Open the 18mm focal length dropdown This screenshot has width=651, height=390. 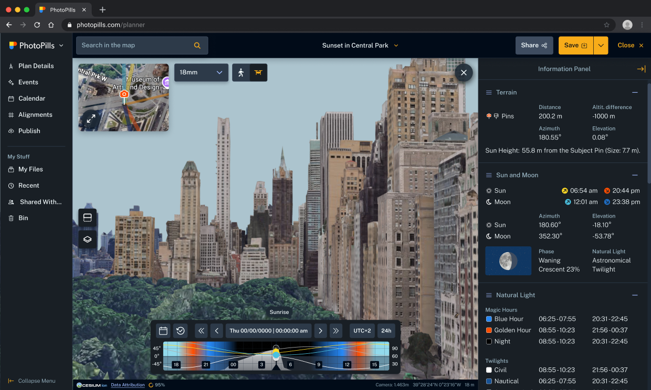(202, 72)
